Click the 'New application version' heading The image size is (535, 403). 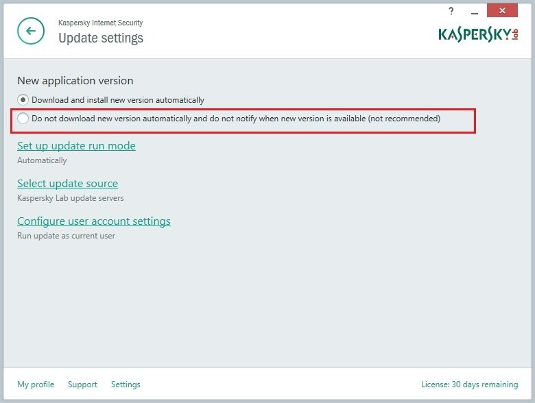[x=75, y=81]
